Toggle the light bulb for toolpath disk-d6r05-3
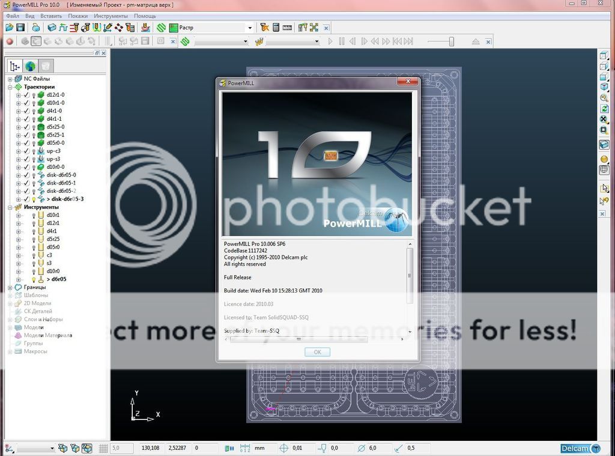The height and width of the screenshot is (456, 615). tap(34, 199)
